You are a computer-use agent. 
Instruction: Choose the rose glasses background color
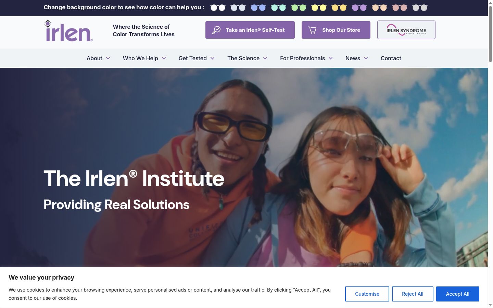click(x=400, y=8)
